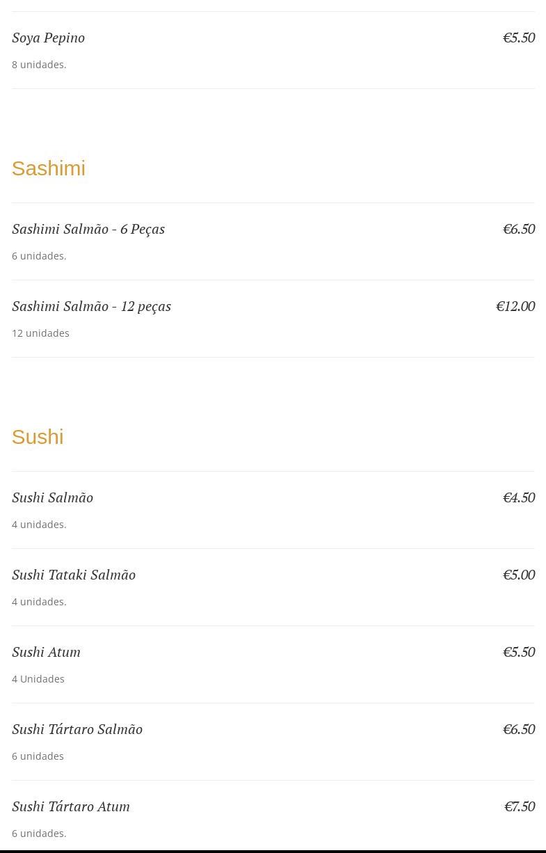Image resolution: width=546 pixels, height=853 pixels.
Task: Pick the Sushi Atum item title
Action: (46, 652)
